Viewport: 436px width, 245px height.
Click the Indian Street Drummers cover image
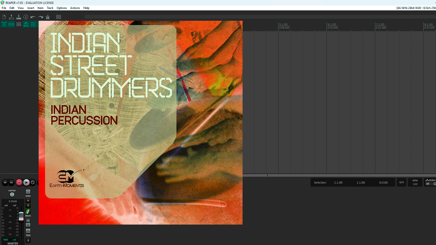140,123
